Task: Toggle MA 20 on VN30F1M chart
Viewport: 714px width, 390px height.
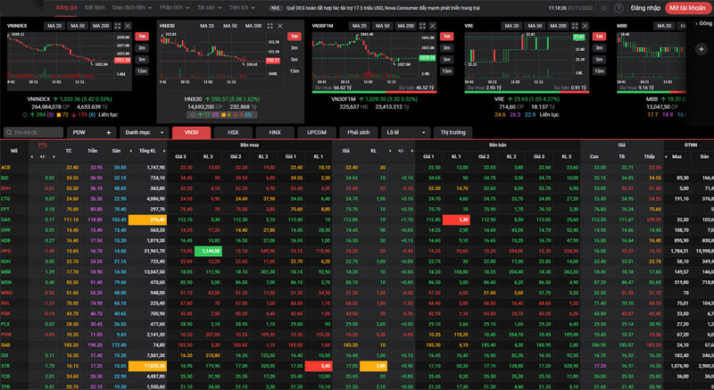Action: (360, 26)
